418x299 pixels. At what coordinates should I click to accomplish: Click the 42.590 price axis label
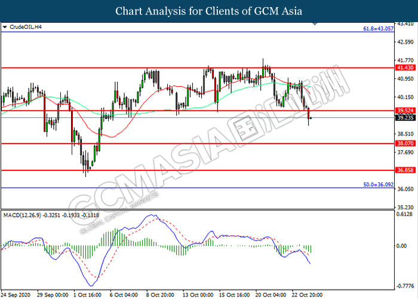point(405,42)
